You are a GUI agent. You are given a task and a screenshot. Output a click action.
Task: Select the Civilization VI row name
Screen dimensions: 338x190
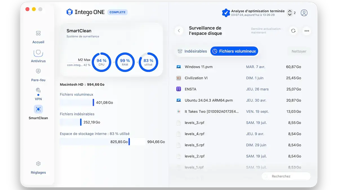196,78
